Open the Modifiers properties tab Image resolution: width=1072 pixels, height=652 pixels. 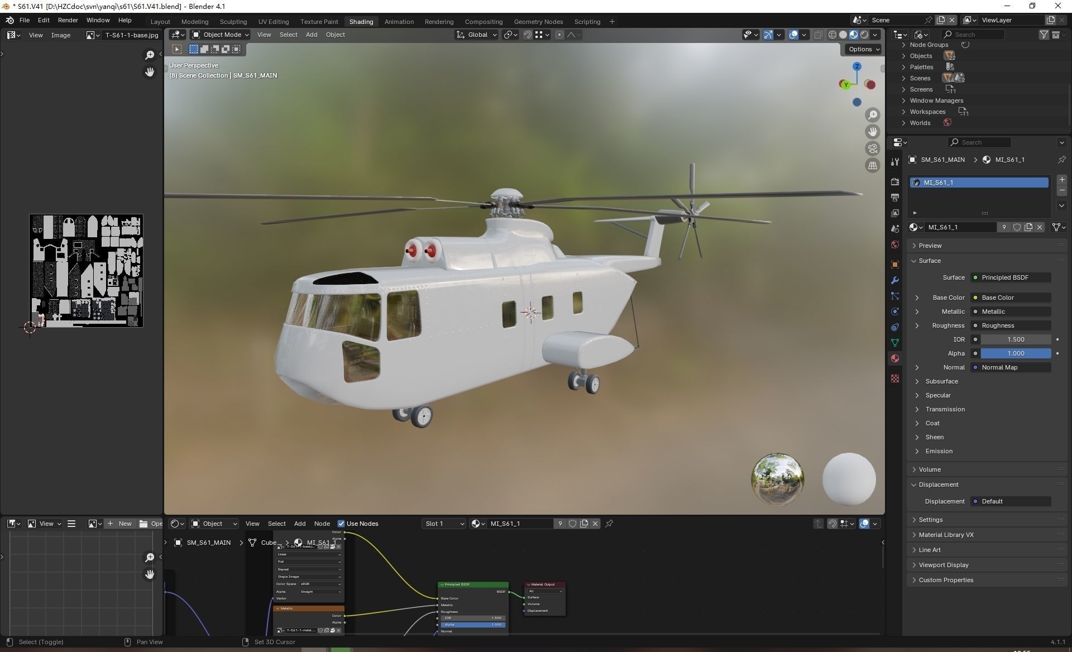[x=895, y=280]
